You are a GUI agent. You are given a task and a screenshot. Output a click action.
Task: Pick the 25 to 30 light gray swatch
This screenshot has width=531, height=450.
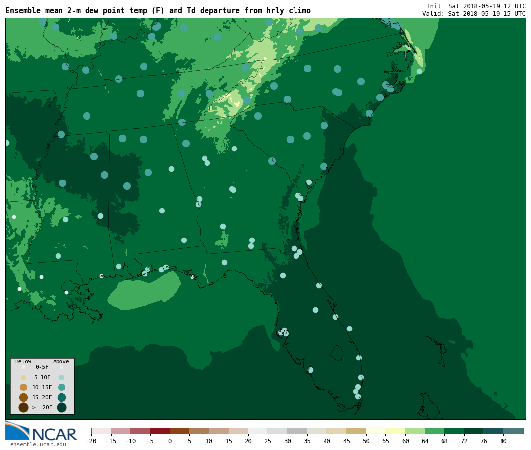(x=278, y=431)
